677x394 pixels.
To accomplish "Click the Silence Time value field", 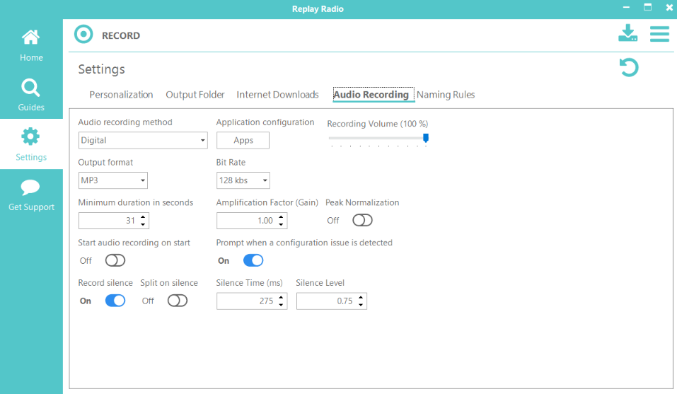I will tap(247, 301).
